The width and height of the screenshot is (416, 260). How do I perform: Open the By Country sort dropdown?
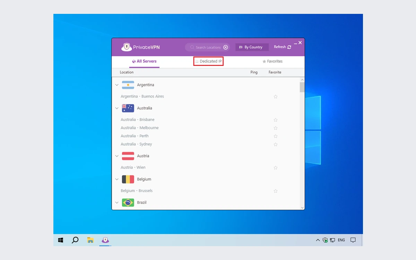pos(252,47)
